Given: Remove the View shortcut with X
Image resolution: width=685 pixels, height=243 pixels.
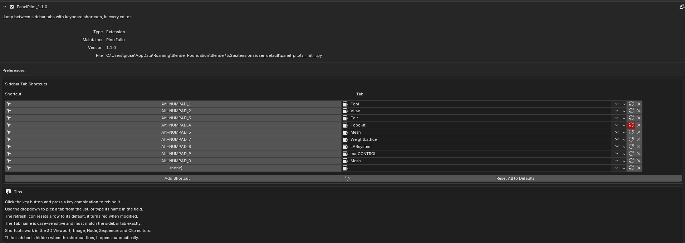Looking at the screenshot, I should (x=639, y=111).
